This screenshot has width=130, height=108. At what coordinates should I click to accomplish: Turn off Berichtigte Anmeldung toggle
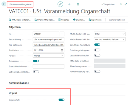coord(97,45)
